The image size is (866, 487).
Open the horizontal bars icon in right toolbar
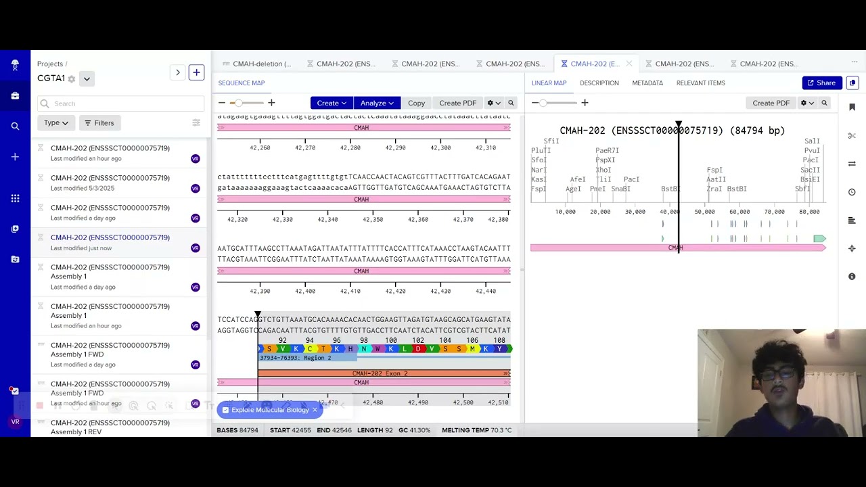click(x=852, y=221)
